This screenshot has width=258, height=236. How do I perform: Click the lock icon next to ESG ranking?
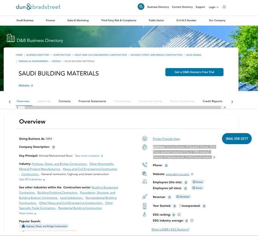point(174,215)
